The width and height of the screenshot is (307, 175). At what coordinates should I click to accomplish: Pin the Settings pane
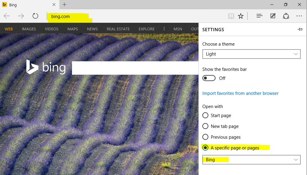coord(300,29)
